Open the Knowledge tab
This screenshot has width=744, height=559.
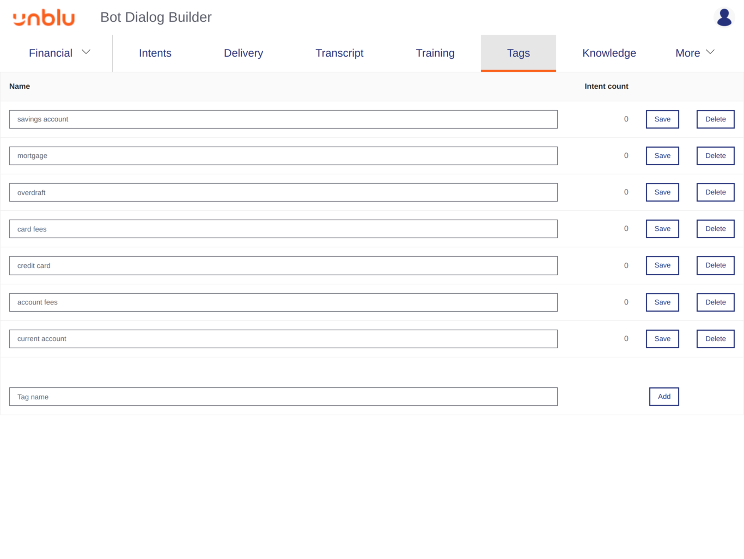[609, 53]
